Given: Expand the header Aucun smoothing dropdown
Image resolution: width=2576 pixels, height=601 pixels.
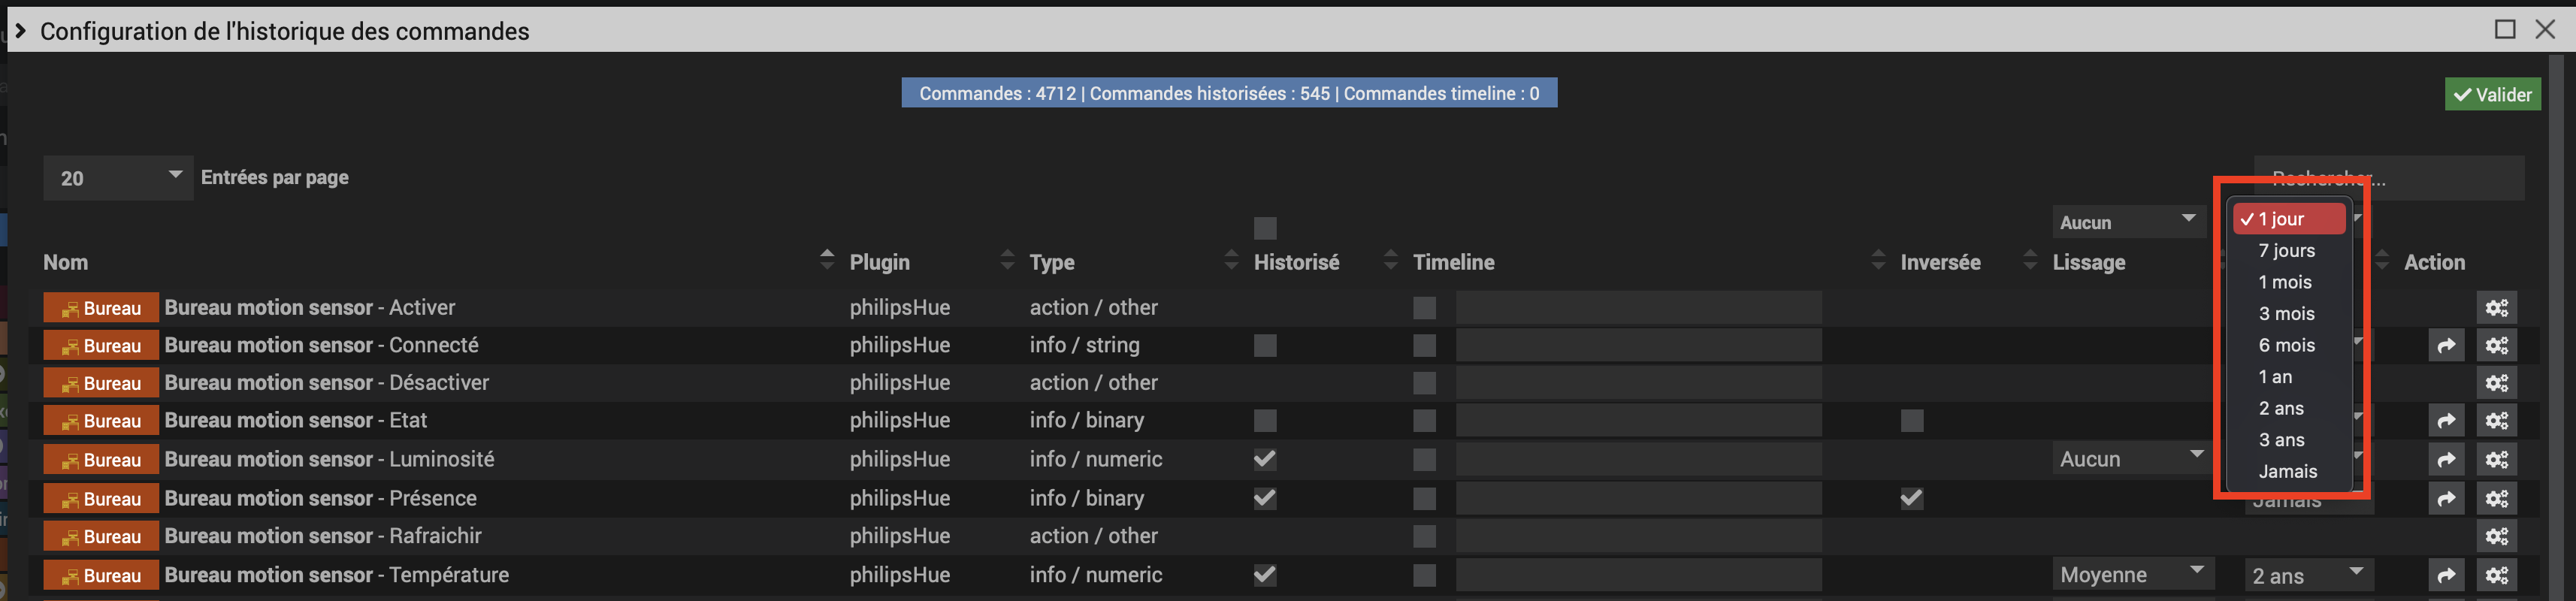Looking at the screenshot, I should click(x=2127, y=222).
